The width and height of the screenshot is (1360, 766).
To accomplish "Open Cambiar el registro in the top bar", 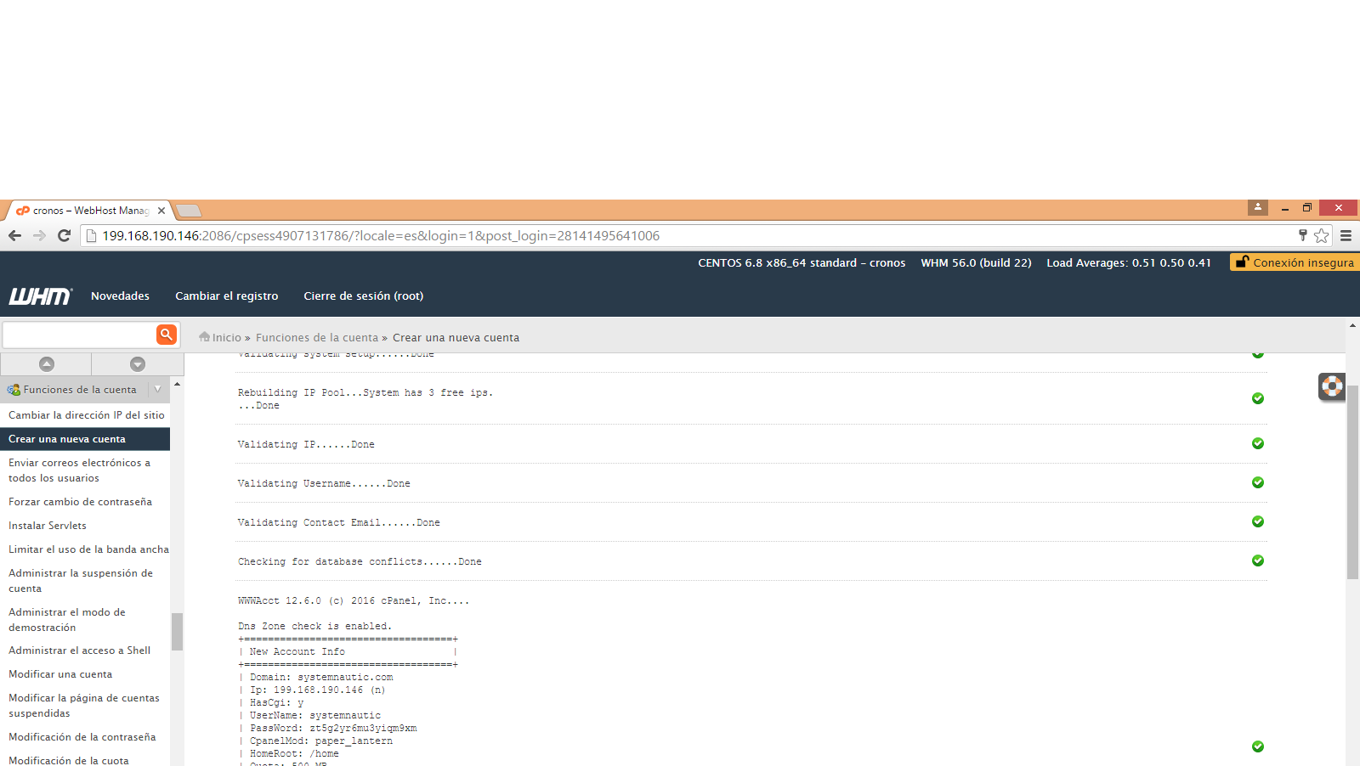I will pos(226,296).
